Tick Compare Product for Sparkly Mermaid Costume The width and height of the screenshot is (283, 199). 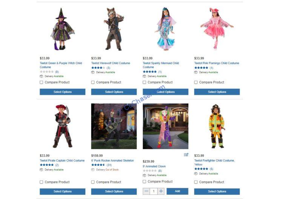[x=145, y=82]
